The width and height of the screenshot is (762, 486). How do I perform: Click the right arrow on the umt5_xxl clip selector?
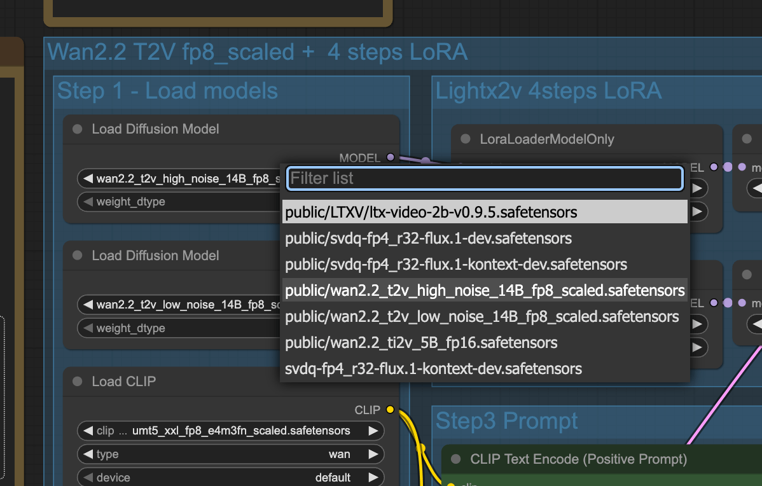tap(373, 431)
